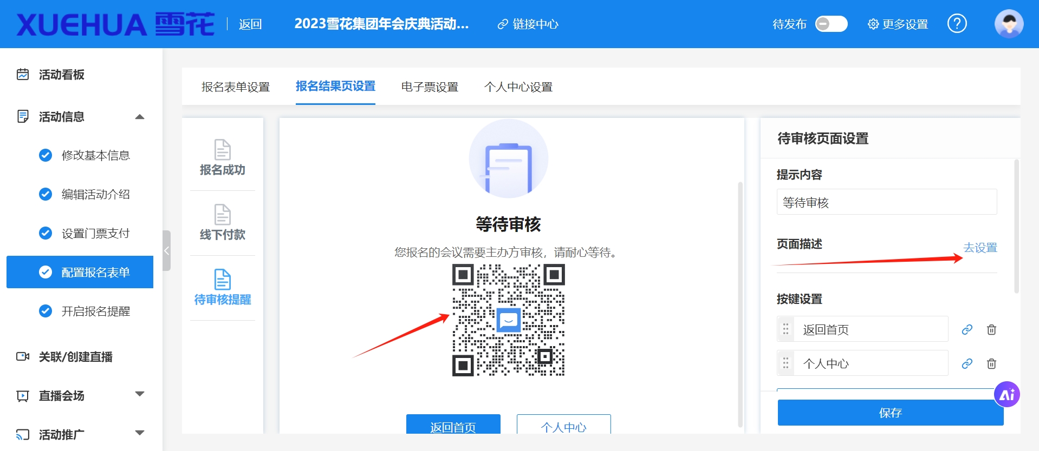Click 个人中心 button in preview
Screen dimensions: 1039x451
tap(564, 425)
